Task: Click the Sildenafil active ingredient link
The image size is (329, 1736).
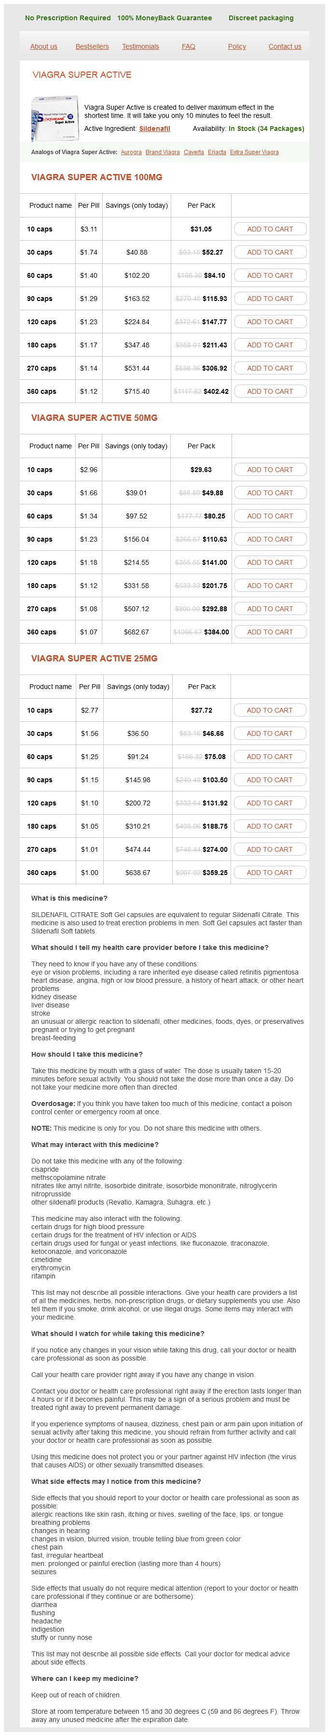Action: pos(155,129)
